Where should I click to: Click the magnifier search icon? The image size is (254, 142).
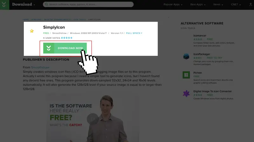[46, 4]
